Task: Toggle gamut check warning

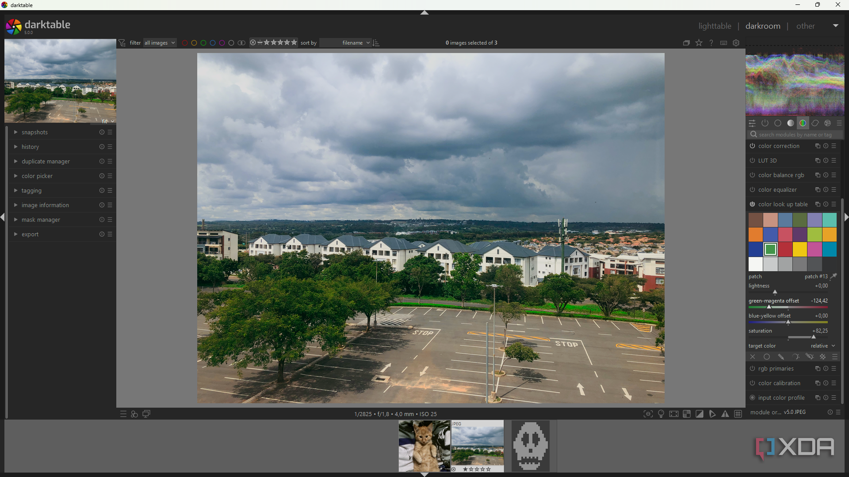Action: pos(725,414)
